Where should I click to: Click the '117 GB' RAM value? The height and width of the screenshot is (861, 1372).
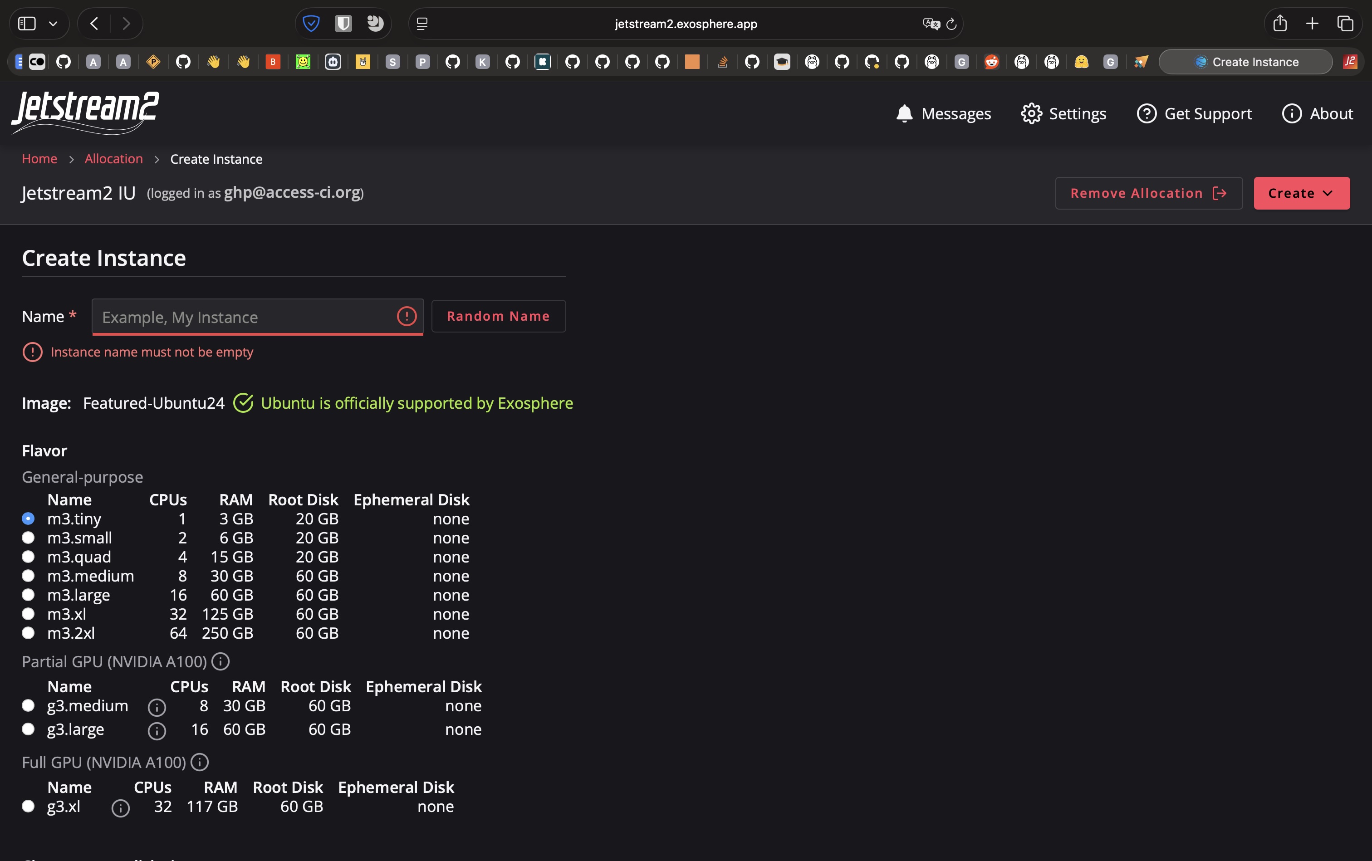[212, 806]
